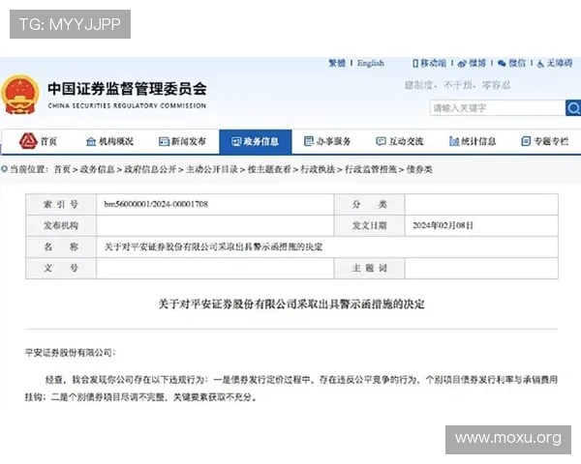
Task: Click the CSRC national emblem logo
Action: pos(20,95)
